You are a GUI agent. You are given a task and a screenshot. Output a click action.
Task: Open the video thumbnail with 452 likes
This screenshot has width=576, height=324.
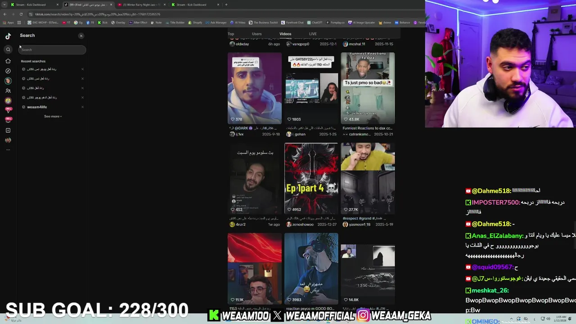[255, 179]
